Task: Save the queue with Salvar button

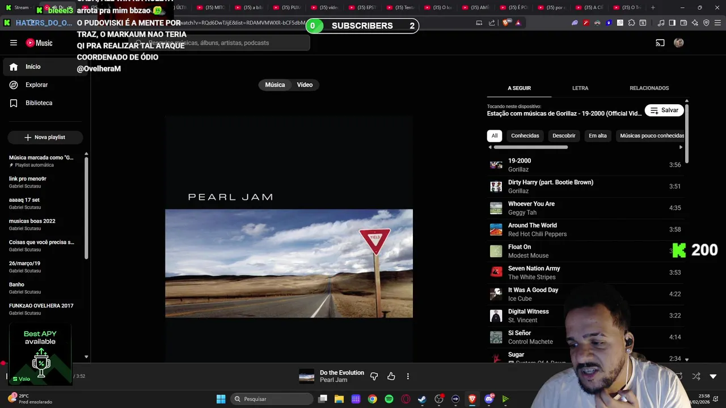Action: 664,110
